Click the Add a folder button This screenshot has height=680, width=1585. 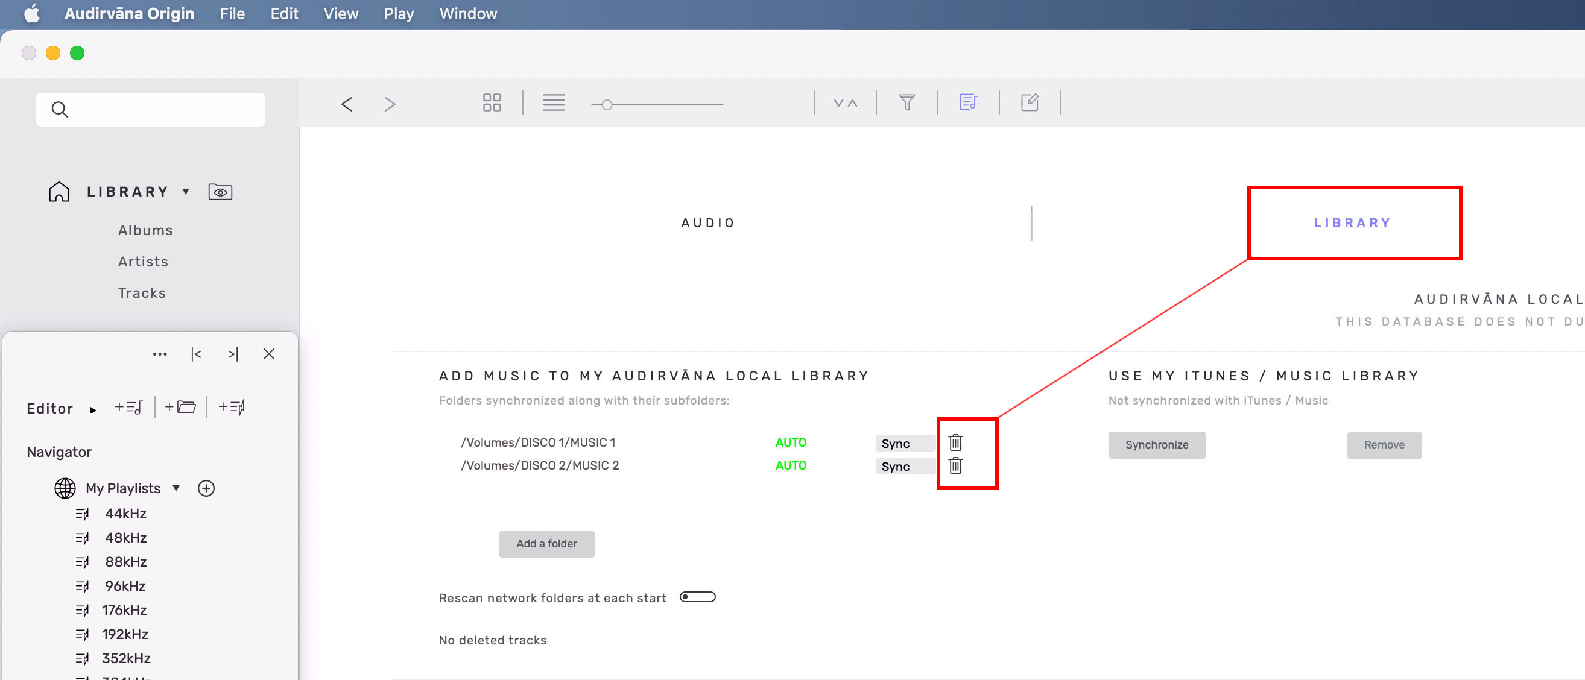click(x=546, y=544)
